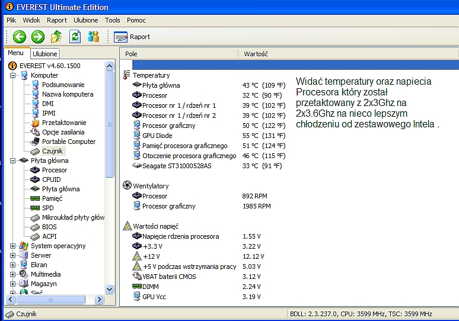This screenshot has height=321, width=459.
Task: Select the Seagate ST31000528AS temperature row
Action: (x=176, y=166)
